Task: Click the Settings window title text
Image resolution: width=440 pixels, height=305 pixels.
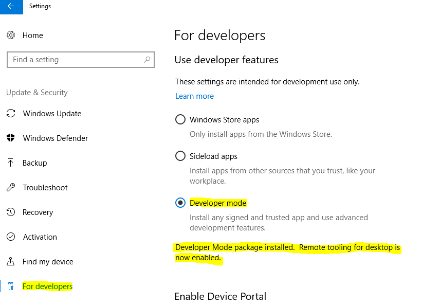Action: (x=40, y=6)
